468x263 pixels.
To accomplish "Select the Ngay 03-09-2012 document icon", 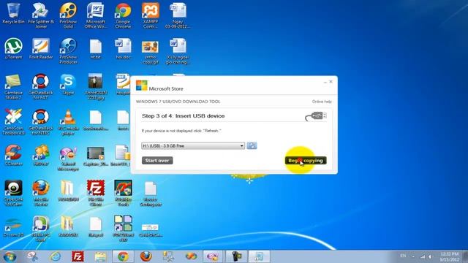I will (178, 15).
